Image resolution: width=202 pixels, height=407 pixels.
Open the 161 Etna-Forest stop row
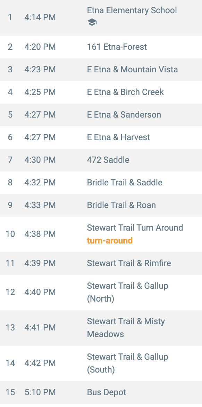(x=101, y=47)
